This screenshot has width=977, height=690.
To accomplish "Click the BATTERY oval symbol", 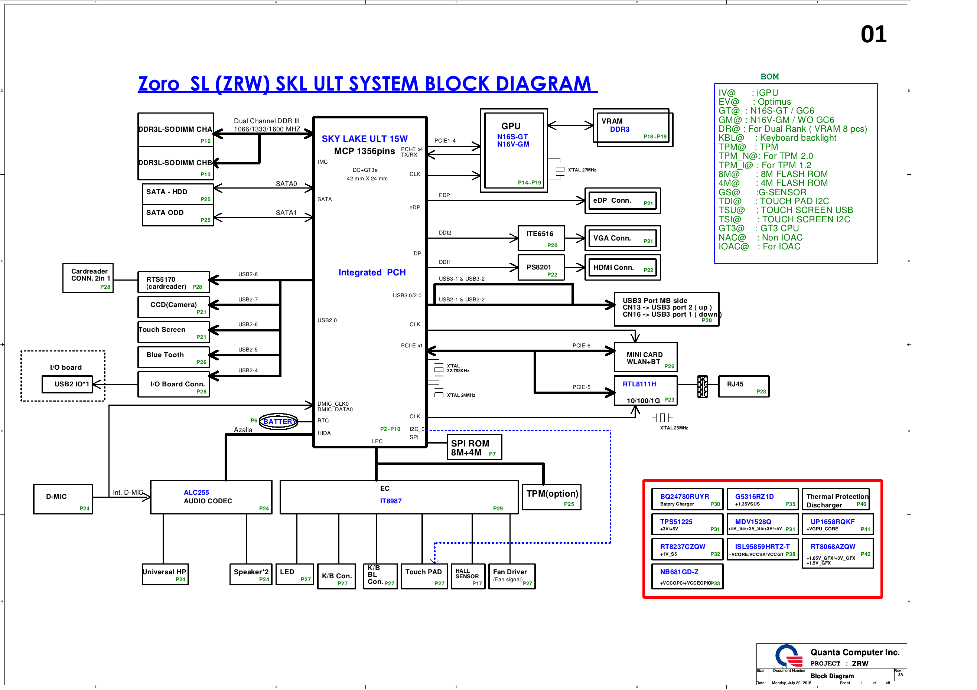I will tap(279, 421).
